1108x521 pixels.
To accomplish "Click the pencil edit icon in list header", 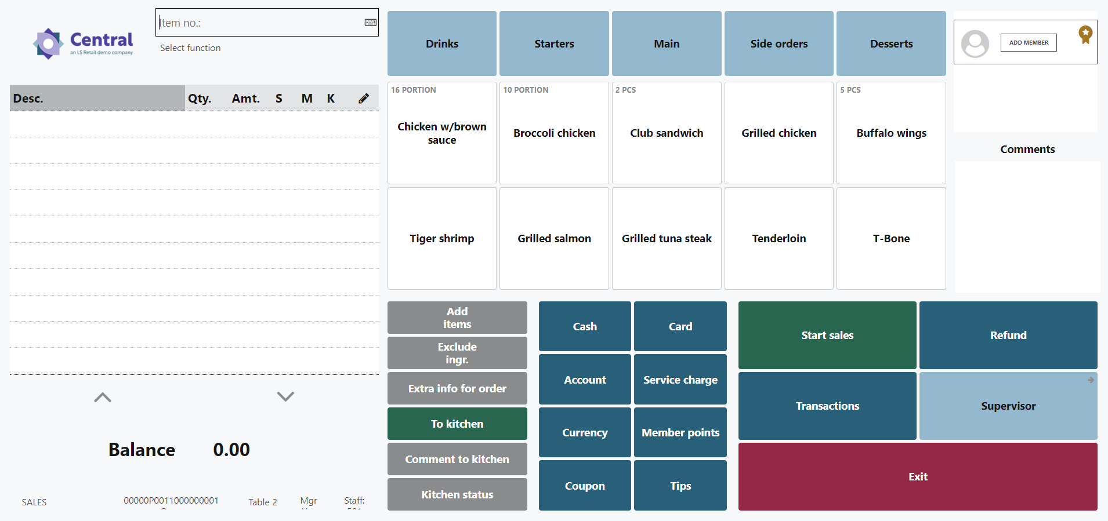I will (x=364, y=99).
